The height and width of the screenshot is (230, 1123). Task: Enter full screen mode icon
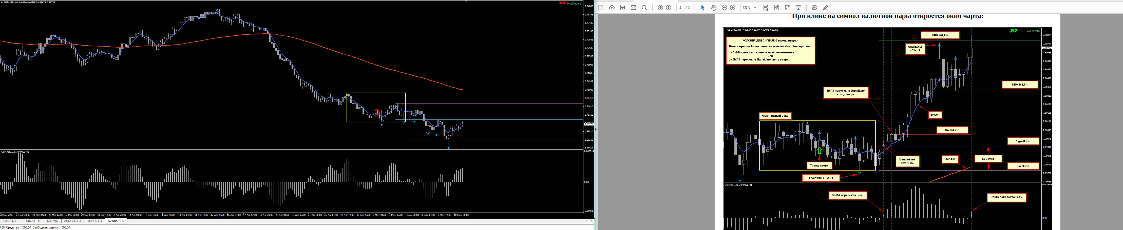[x=787, y=7]
